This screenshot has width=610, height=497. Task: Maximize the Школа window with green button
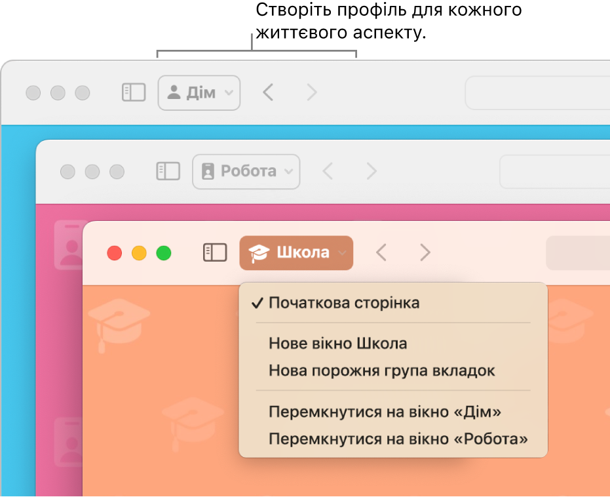pyautogui.click(x=164, y=253)
